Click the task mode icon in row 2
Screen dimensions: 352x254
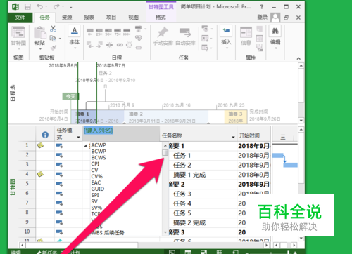59,155
